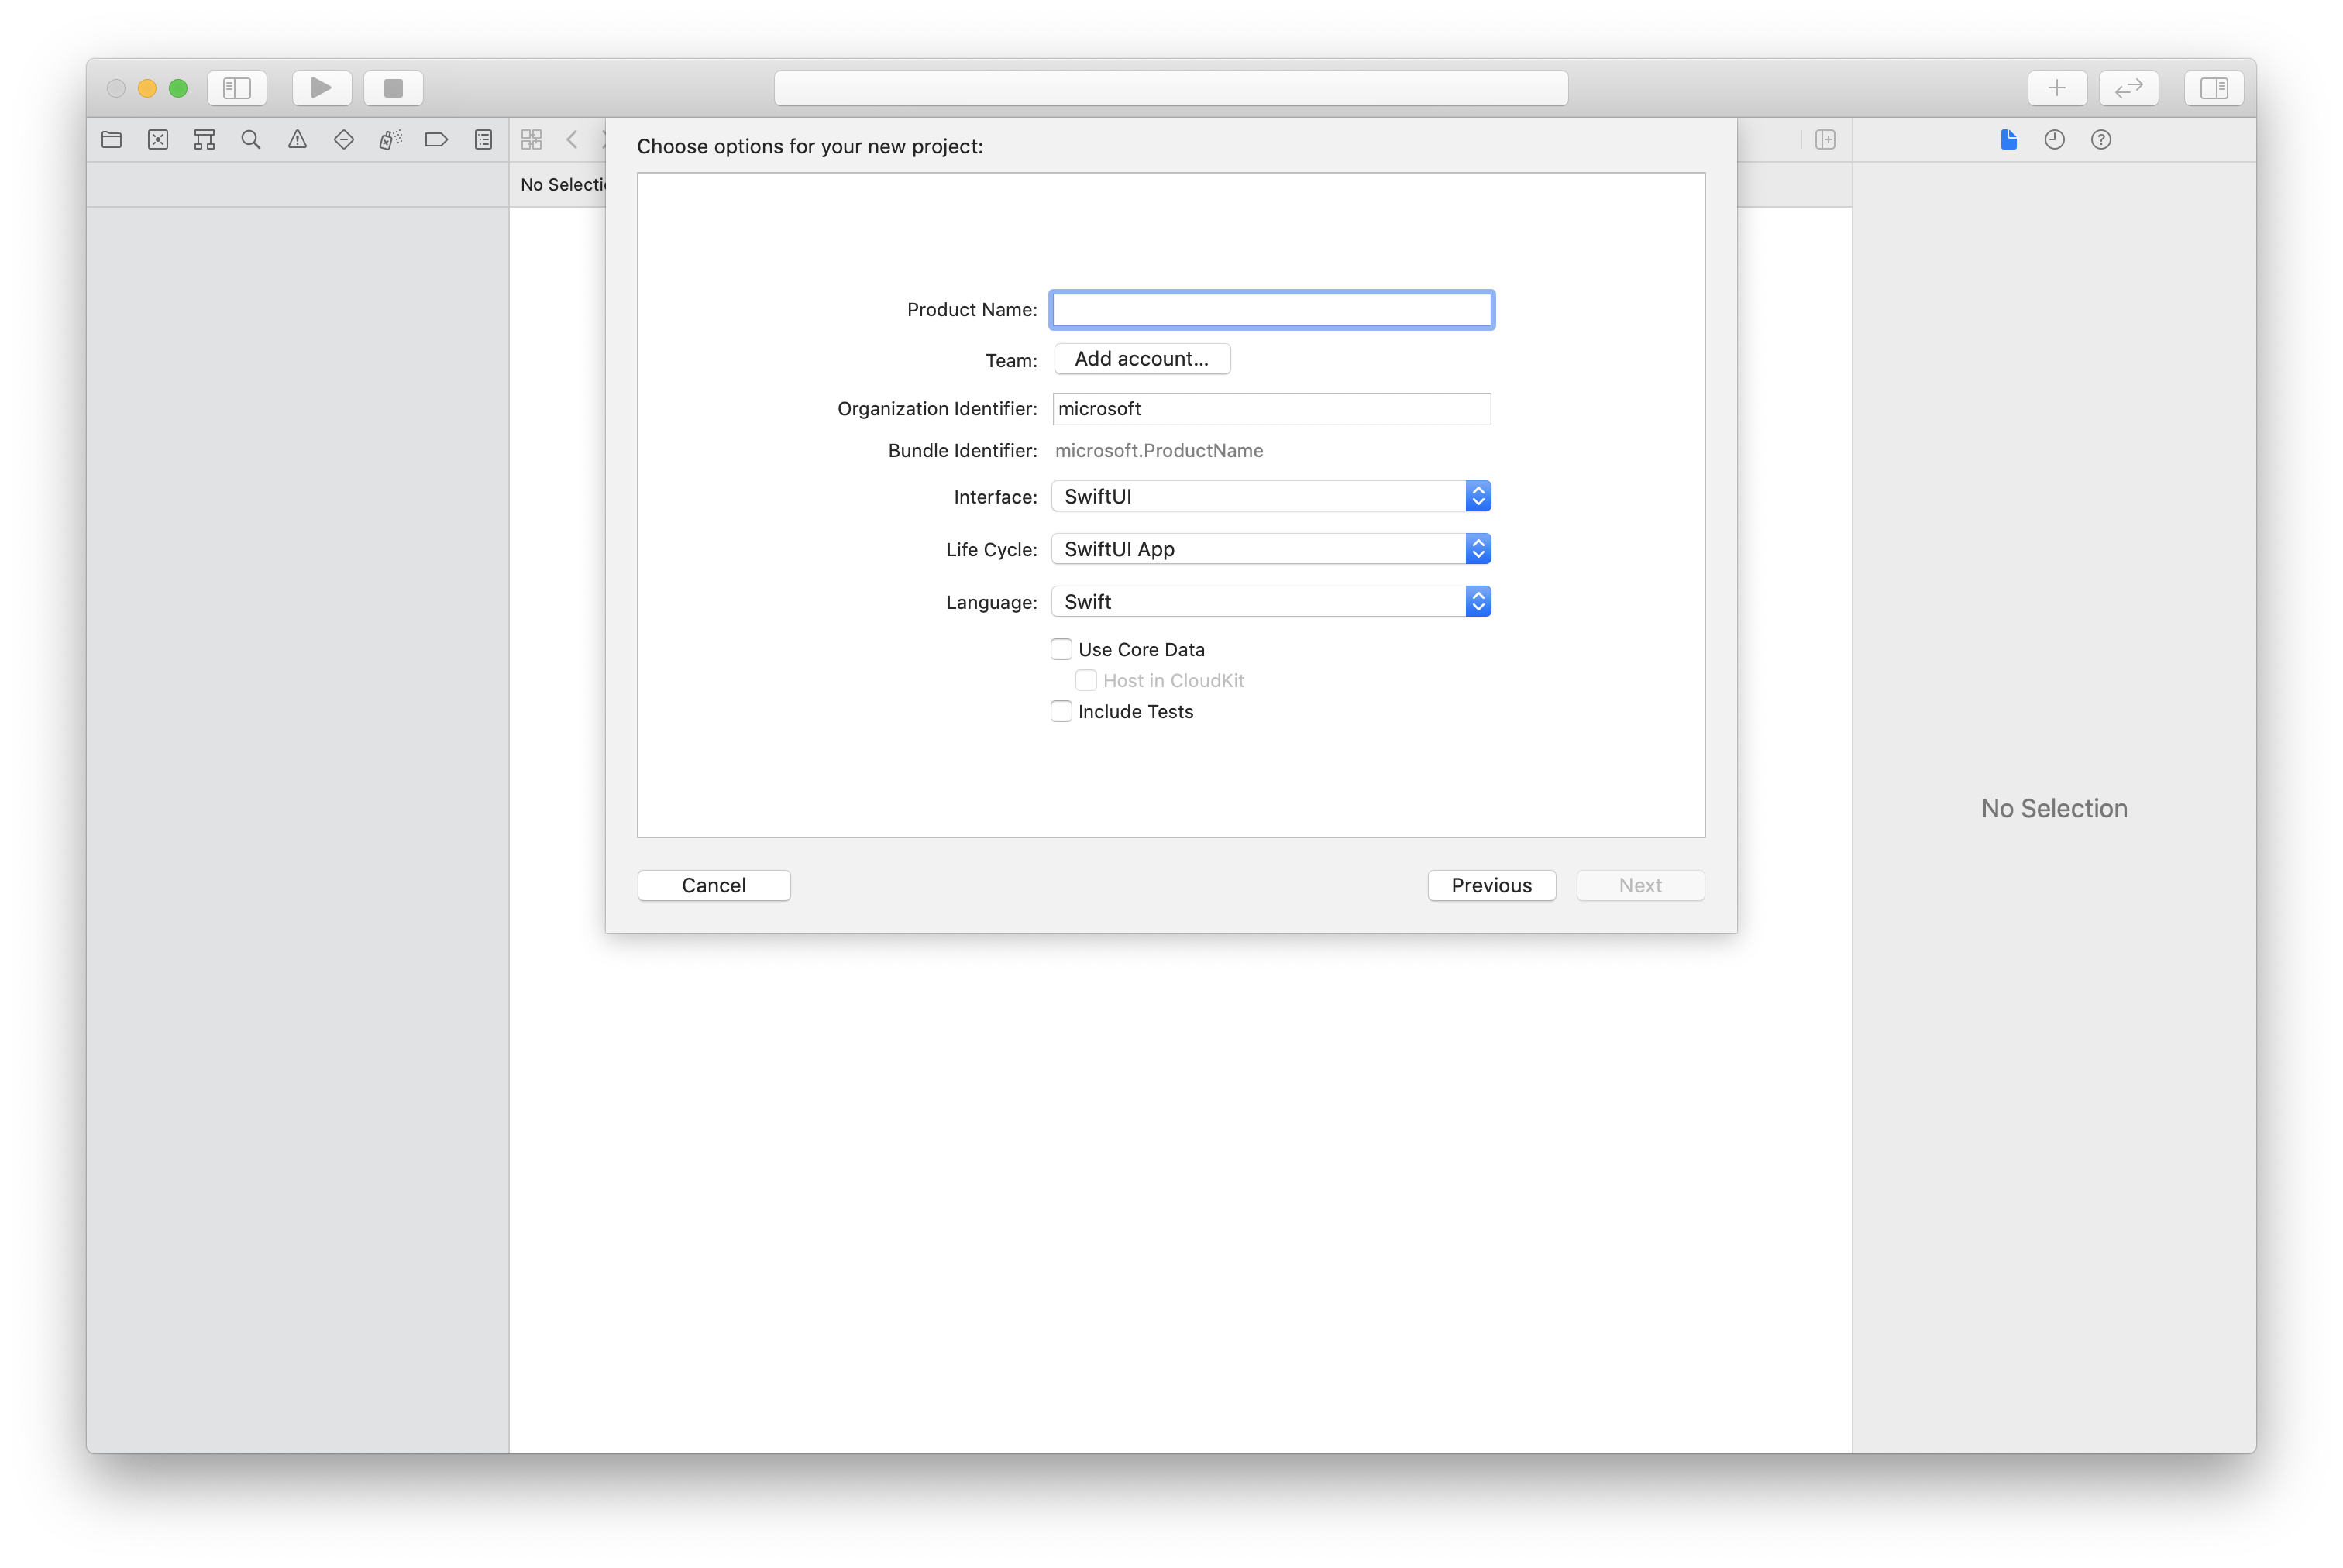Click the Organization Identifier text field
2343x1568 pixels.
point(1271,407)
